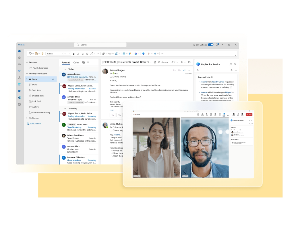Image resolution: width=294 pixels, height=233 pixels.
Task: Toggle the Try new Outlook switch
Action: pyautogui.click(x=210, y=45)
